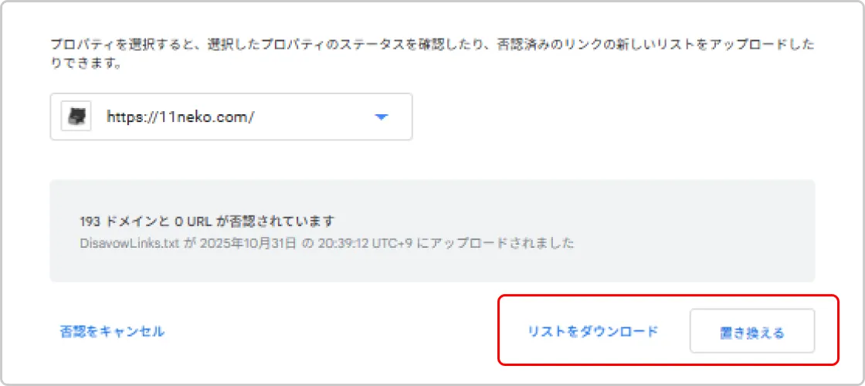Click 否認をキャンセル link
Viewport: 865px width, 386px height.
[112, 331]
